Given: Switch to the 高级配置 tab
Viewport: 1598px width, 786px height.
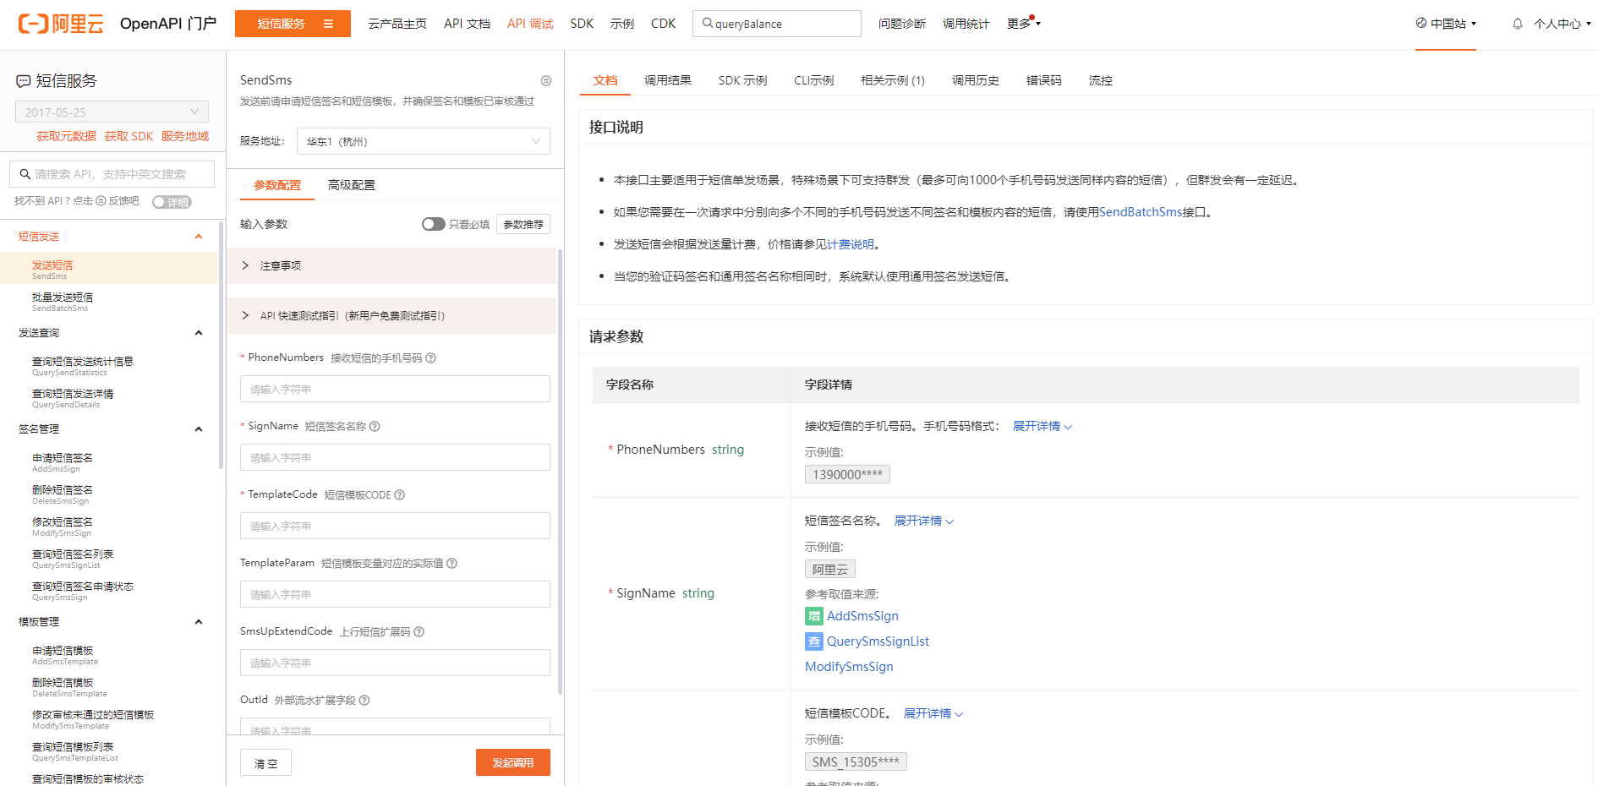Looking at the screenshot, I should click(352, 185).
